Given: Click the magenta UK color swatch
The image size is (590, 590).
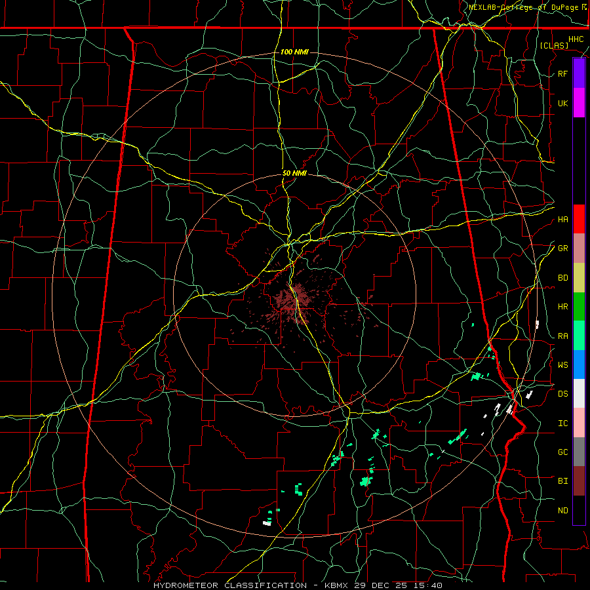Looking at the screenshot, I should pos(579,103).
